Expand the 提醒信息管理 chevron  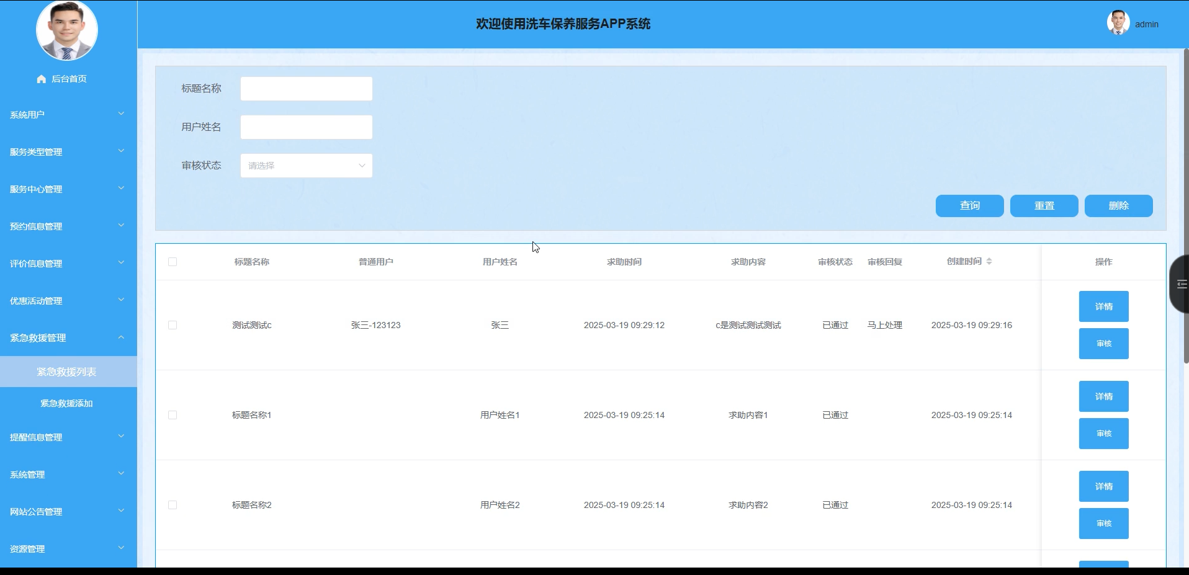point(121,437)
